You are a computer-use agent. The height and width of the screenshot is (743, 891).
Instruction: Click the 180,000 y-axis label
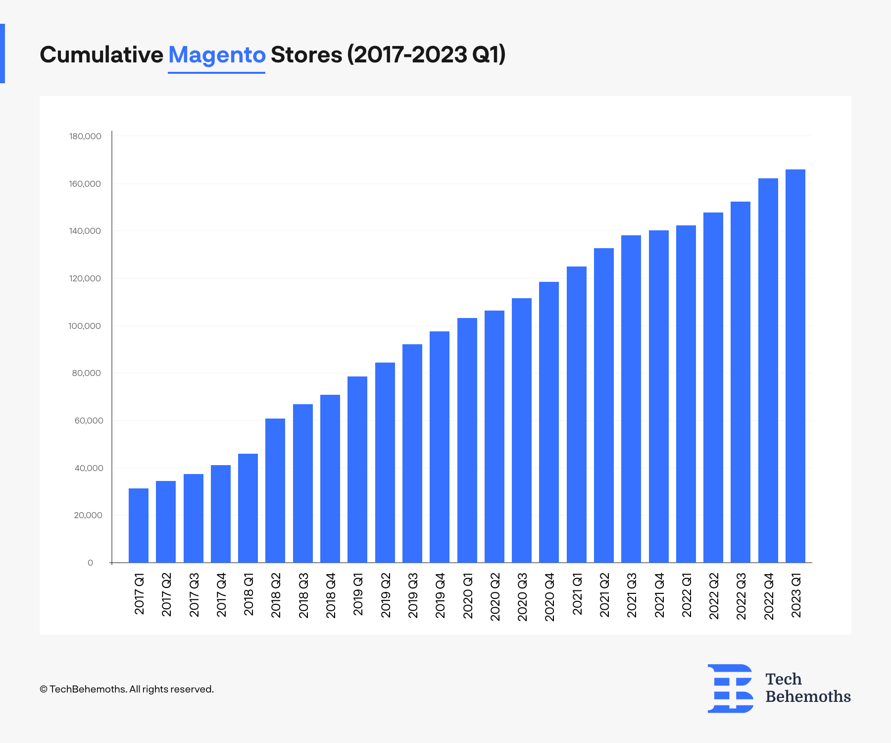point(85,136)
